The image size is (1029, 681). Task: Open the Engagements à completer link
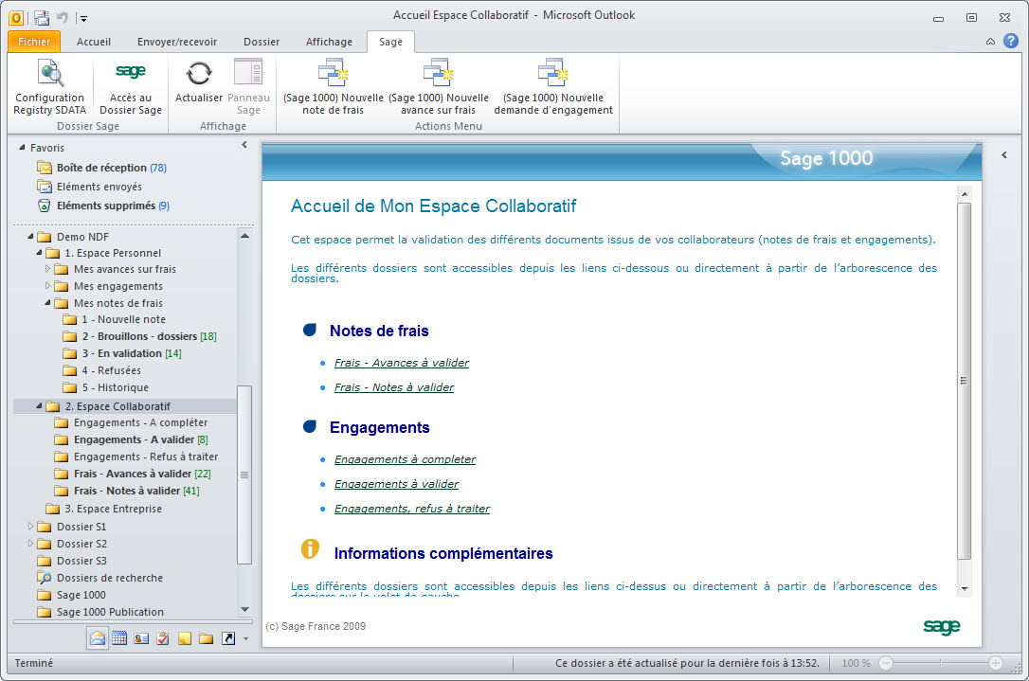click(405, 460)
